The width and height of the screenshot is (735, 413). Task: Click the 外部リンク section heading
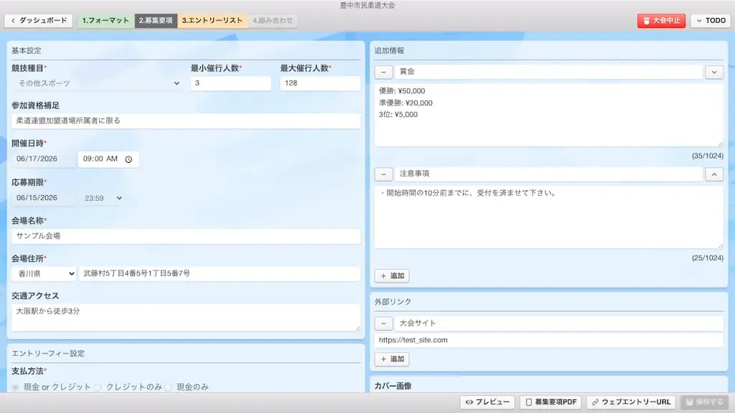click(393, 302)
